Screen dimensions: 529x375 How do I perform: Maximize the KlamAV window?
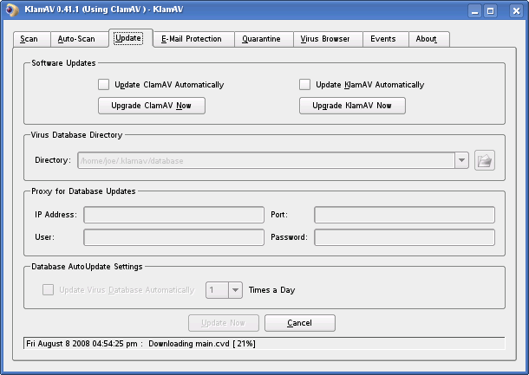tap(490, 10)
